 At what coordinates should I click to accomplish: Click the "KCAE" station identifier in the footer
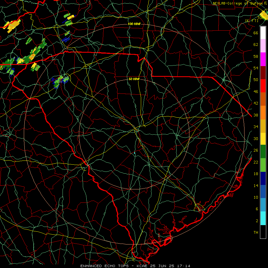pyautogui.click(x=142, y=266)
